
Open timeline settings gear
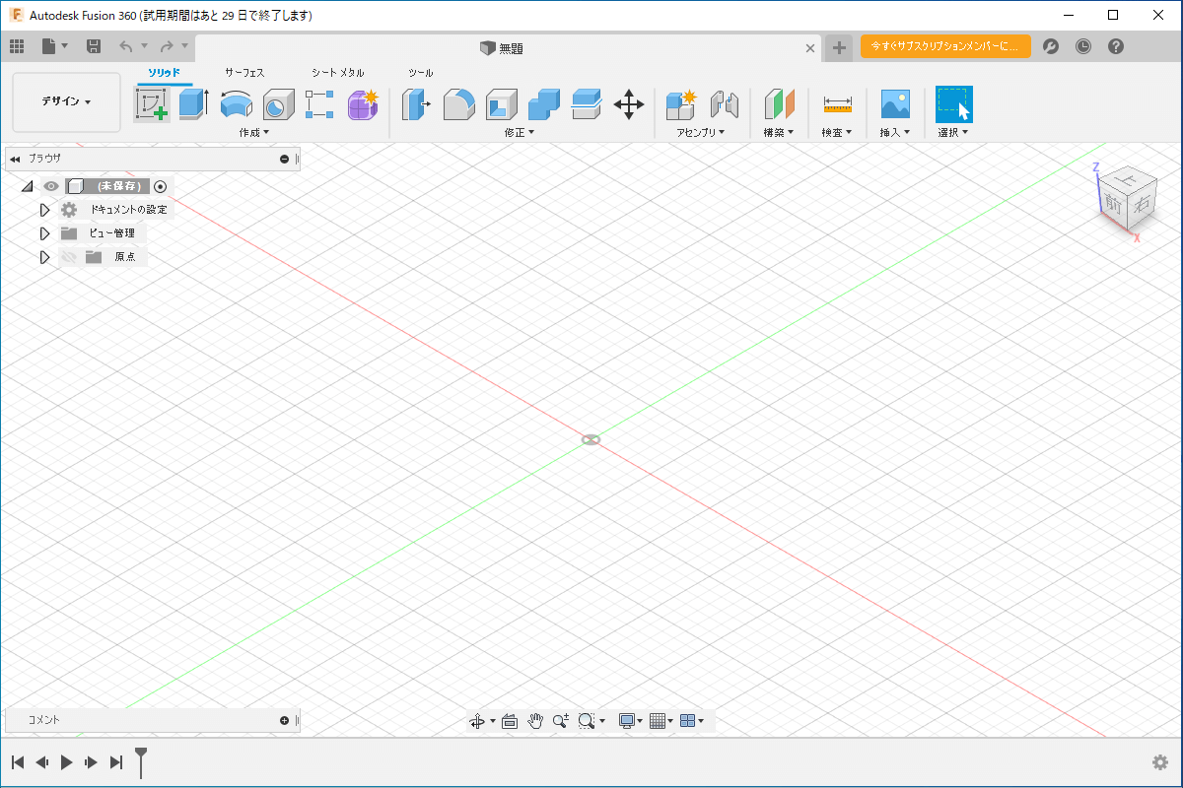(x=1160, y=762)
